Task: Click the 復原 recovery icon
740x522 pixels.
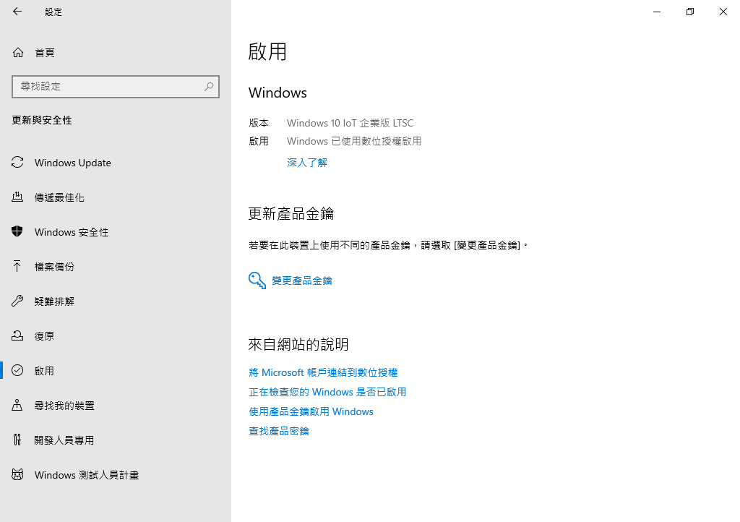Action: [17, 335]
